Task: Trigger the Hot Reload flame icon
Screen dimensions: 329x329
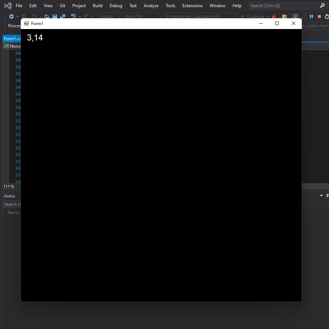Action: [x=274, y=16]
